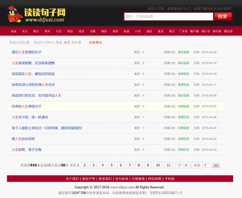Open the 语录 navigation menu item

point(13,31)
